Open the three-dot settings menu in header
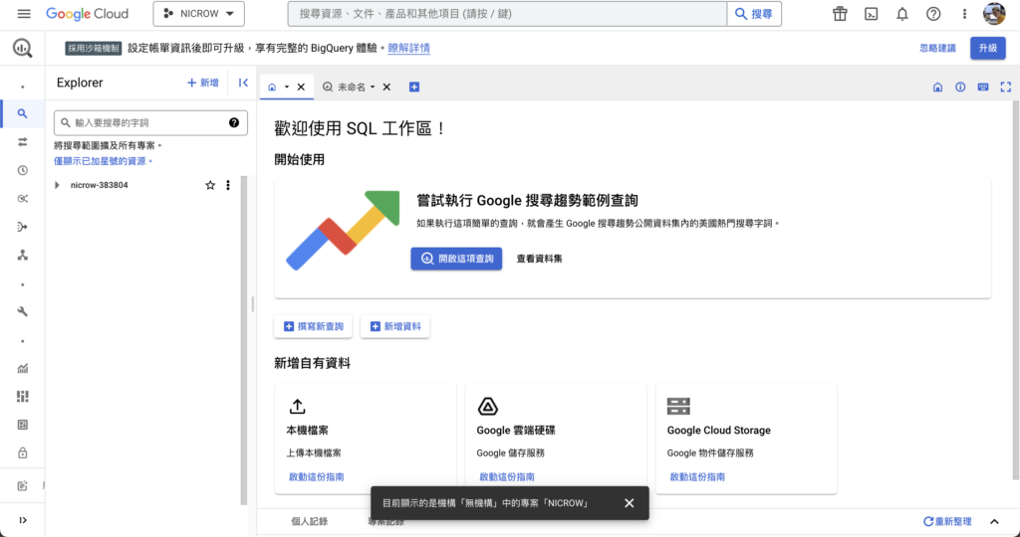The width and height of the screenshot is (1020, 537). click(964, 14)
